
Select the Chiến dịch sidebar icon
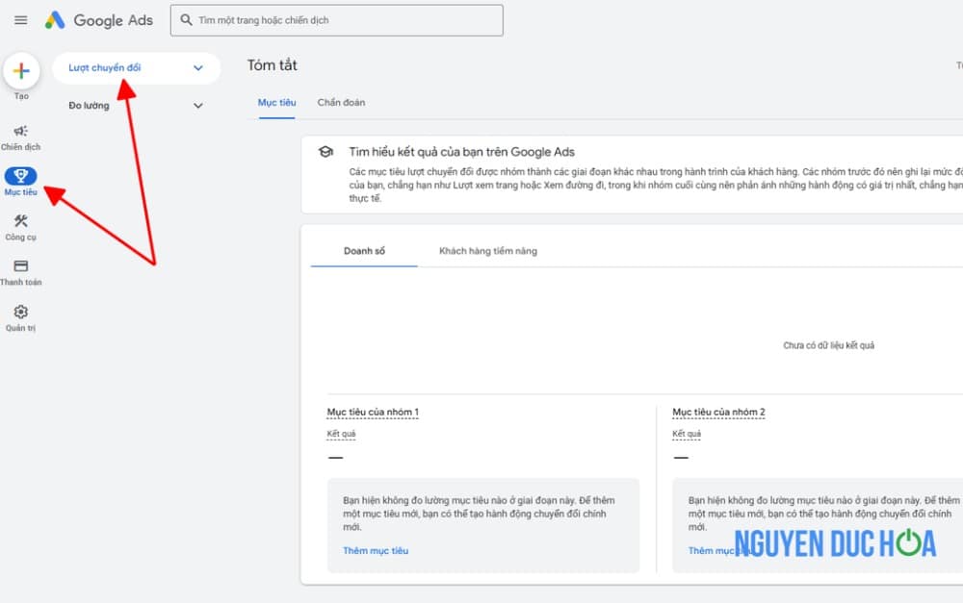[x=20, y=133]
